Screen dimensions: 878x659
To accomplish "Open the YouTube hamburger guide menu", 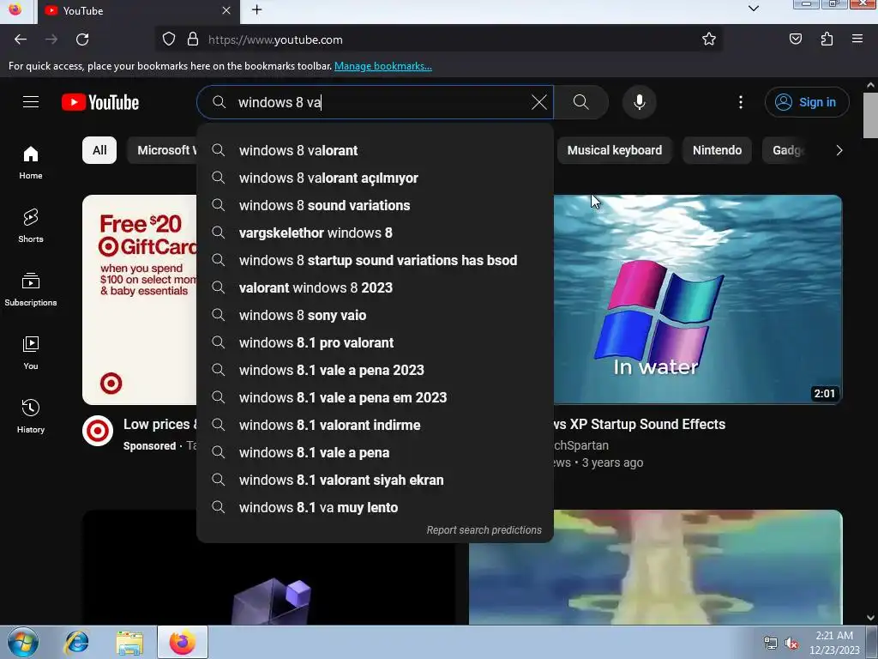I will 31,102.
